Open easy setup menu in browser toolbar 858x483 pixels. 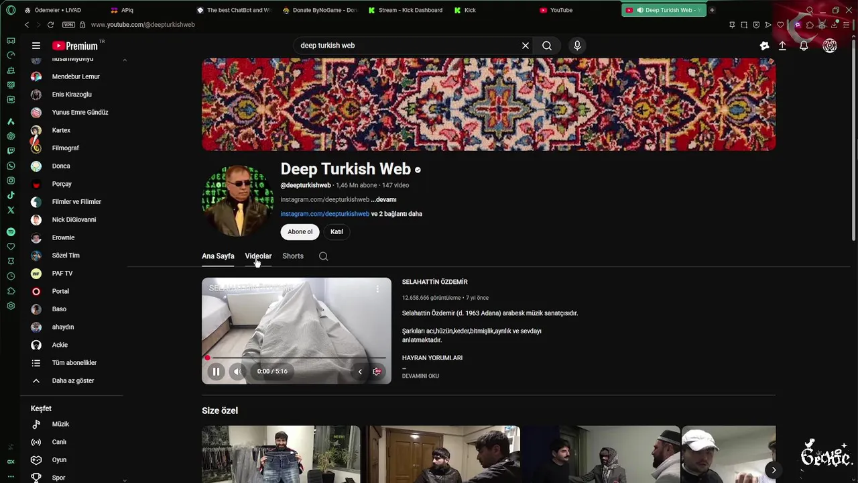(847, 25)
